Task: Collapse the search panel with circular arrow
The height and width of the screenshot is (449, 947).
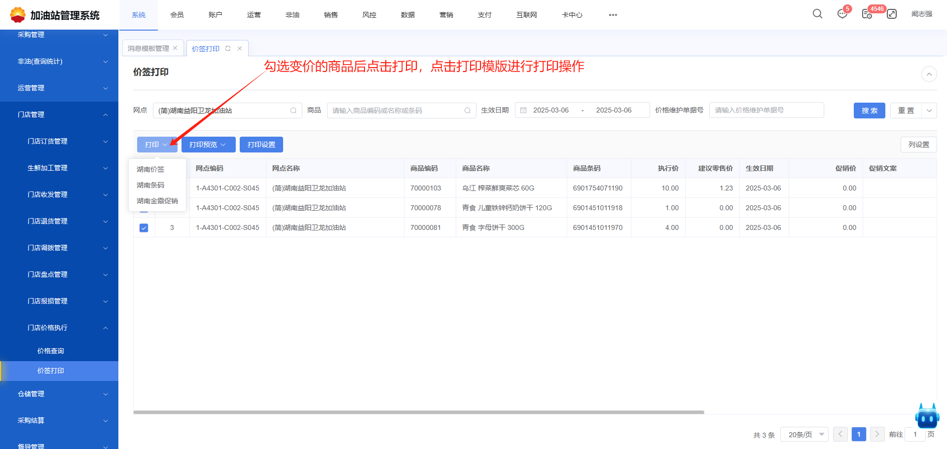Action: [929, 74]
